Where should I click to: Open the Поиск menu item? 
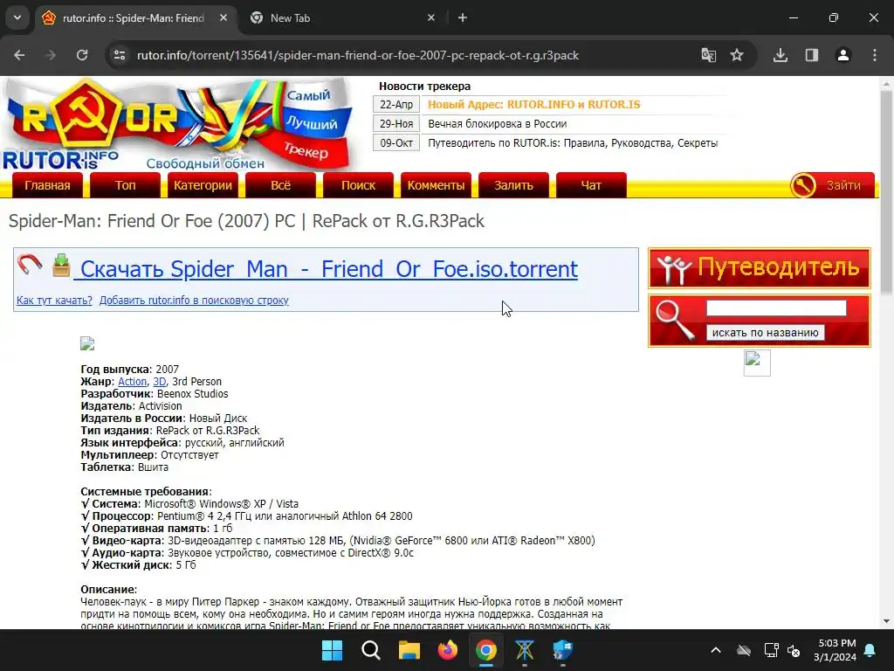click(358, 185)
